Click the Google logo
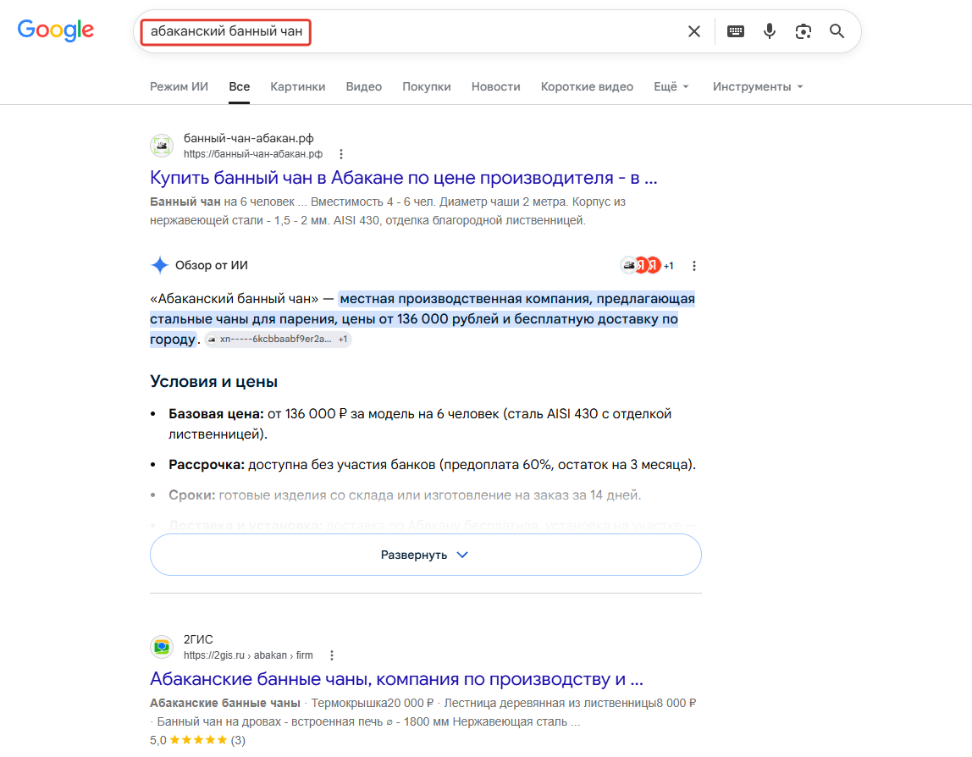This screenshot has height=757, width=972. [x=56, y=30]
